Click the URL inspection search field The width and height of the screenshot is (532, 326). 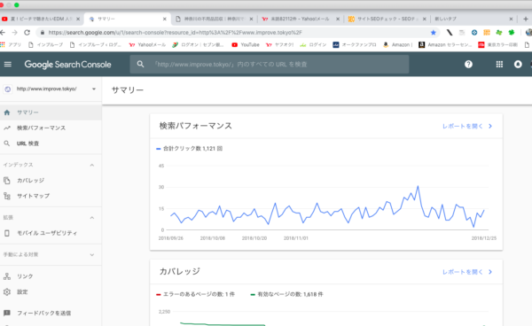click(270, 64)
